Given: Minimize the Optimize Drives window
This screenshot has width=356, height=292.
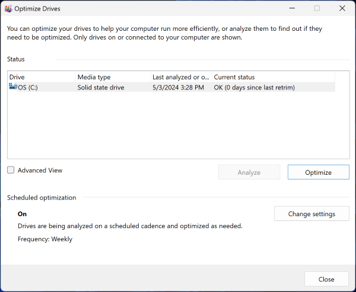Looking at the screenshot, I should [291, 8].
